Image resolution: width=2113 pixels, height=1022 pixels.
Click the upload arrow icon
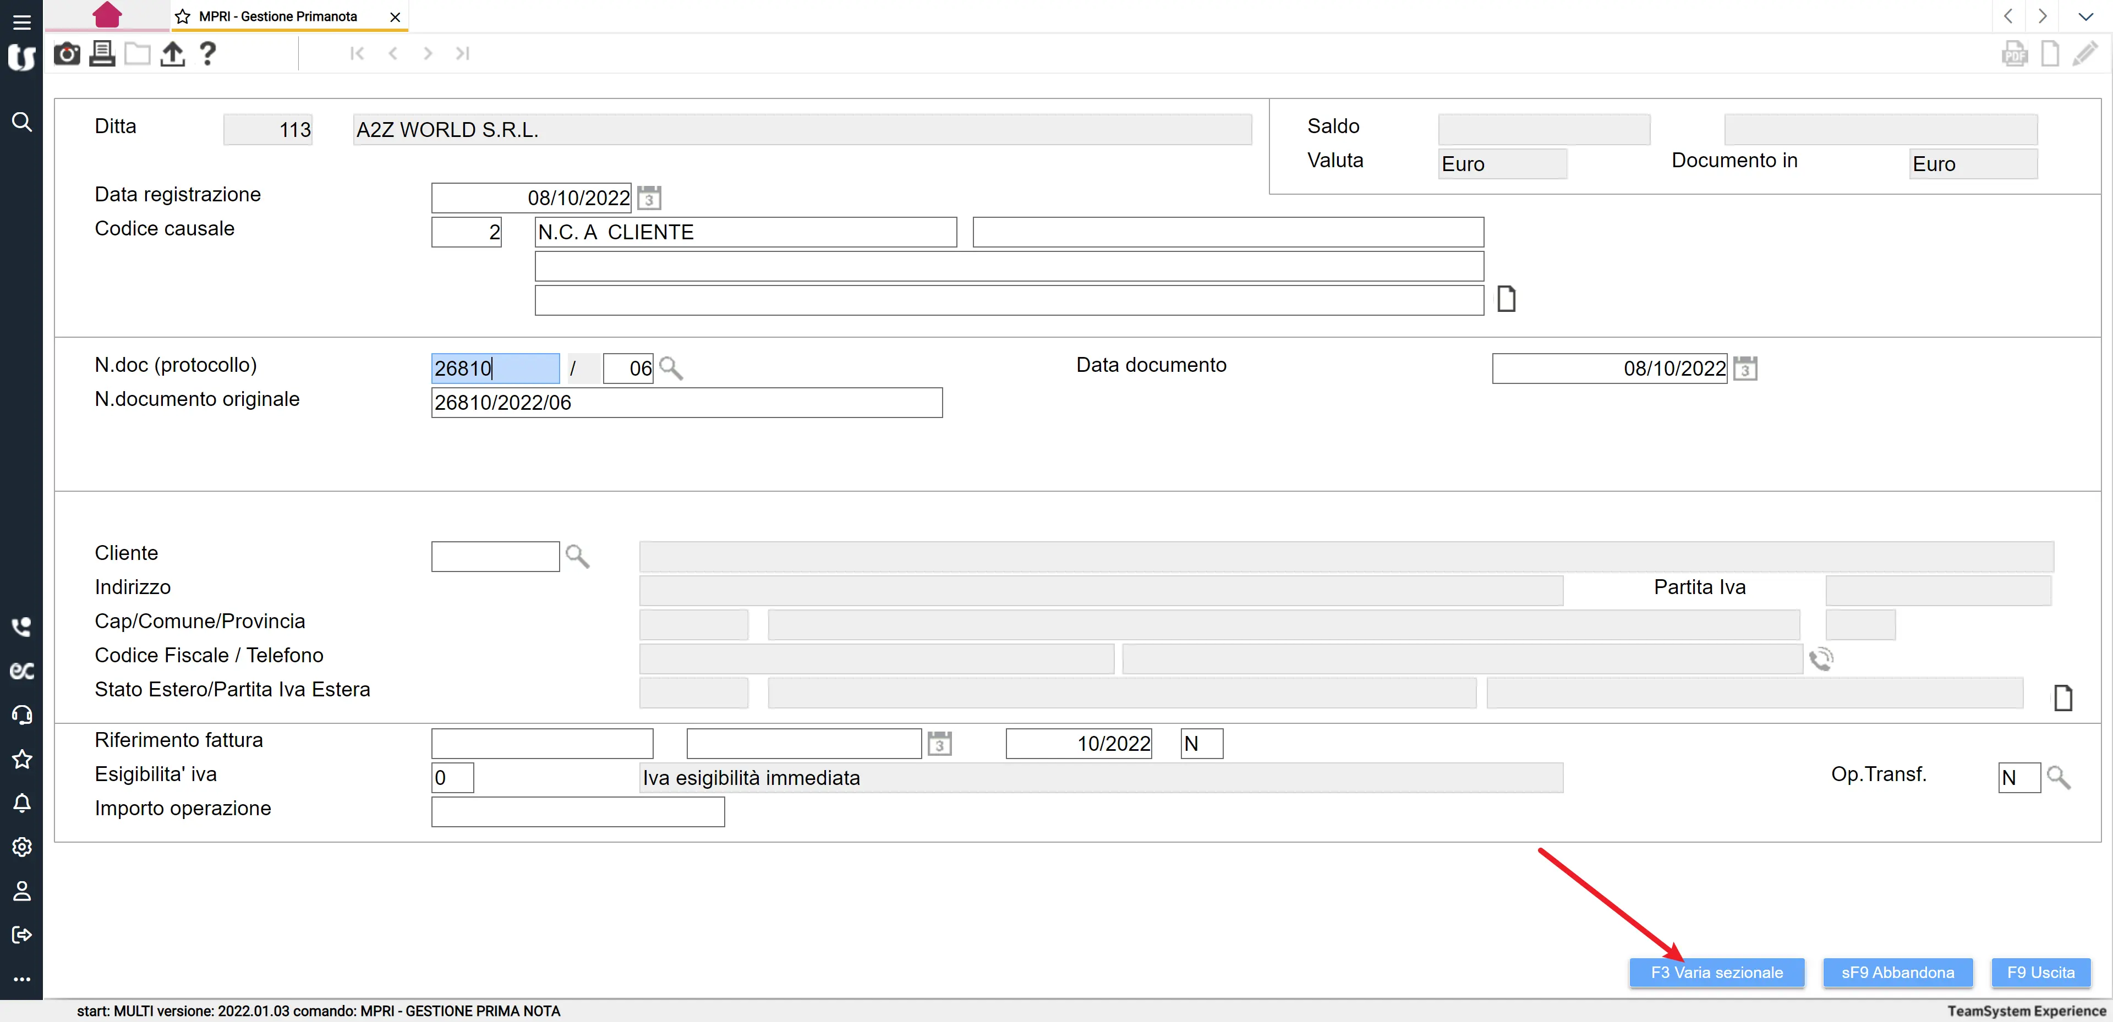[x=172, y=54]
